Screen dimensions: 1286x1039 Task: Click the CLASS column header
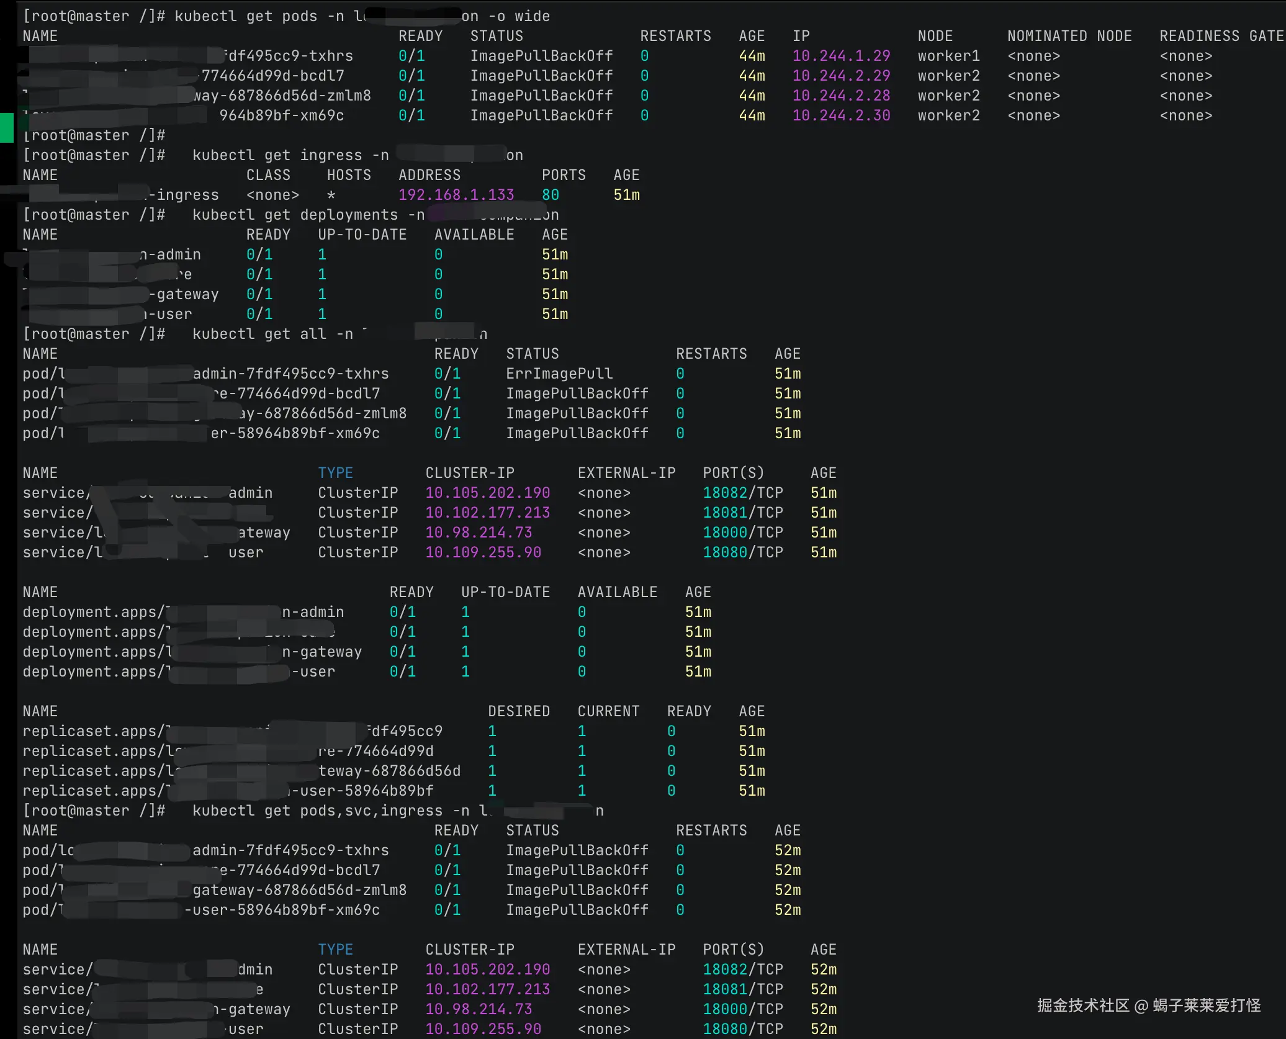268,175
